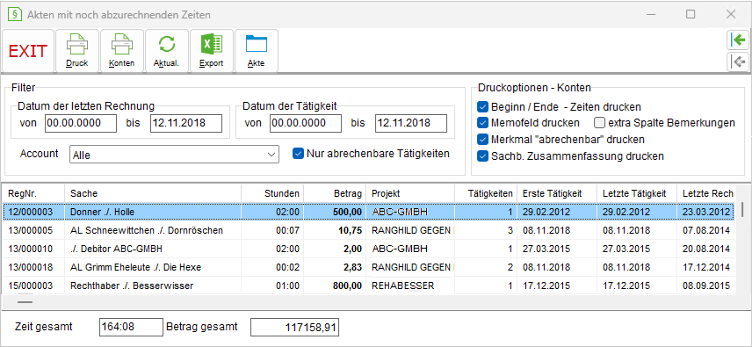Sort by Letzte Tätigkeit column header
Screen dimensions: 752x347
coord(637,193)
